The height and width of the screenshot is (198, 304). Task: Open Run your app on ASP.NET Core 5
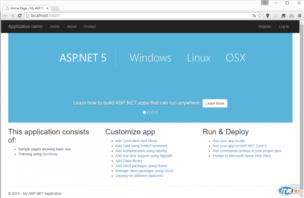(x=240, y=146)
